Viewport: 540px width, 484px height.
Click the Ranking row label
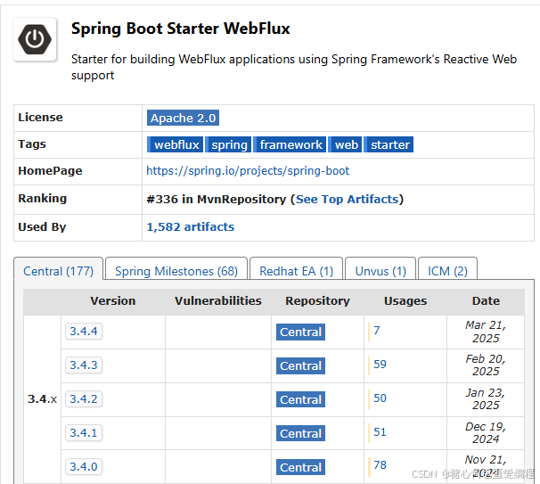(x=43, y=199)
